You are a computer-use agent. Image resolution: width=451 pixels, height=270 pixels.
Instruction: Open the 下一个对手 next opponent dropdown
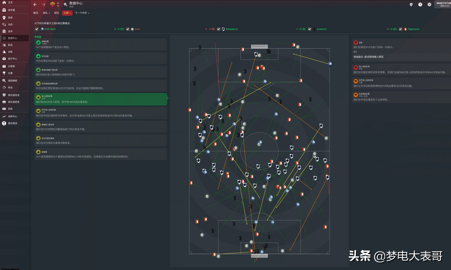pos(82,13)
